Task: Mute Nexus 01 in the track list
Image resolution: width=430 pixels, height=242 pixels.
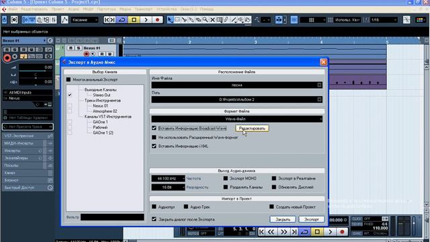Action: pos(71,48)
